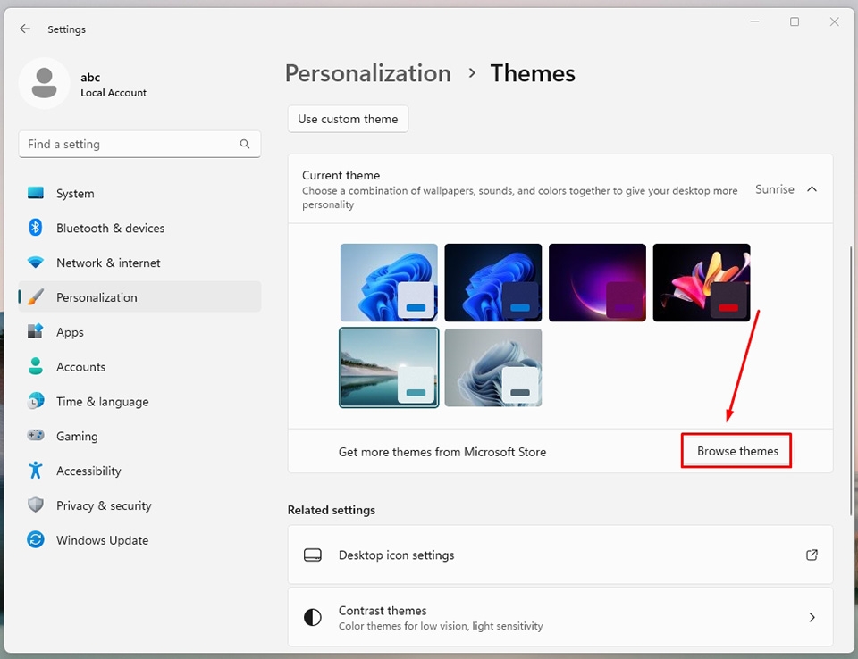Screen dimensions: 858x659
Task: Apply the Windows dark bloom theme
Action: click(x=493, y=282)
